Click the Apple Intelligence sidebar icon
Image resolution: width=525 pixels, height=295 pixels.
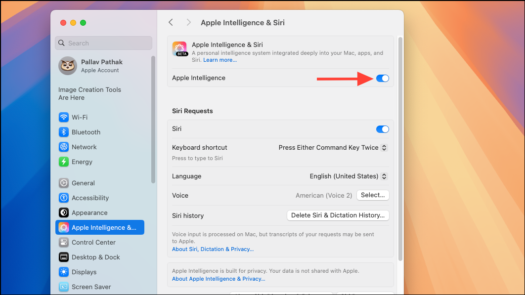pos(64,227)
